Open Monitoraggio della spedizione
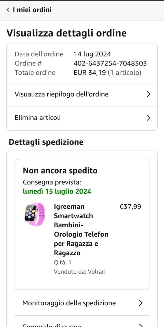This screenshot has width=164, height=327. (69, 303)
